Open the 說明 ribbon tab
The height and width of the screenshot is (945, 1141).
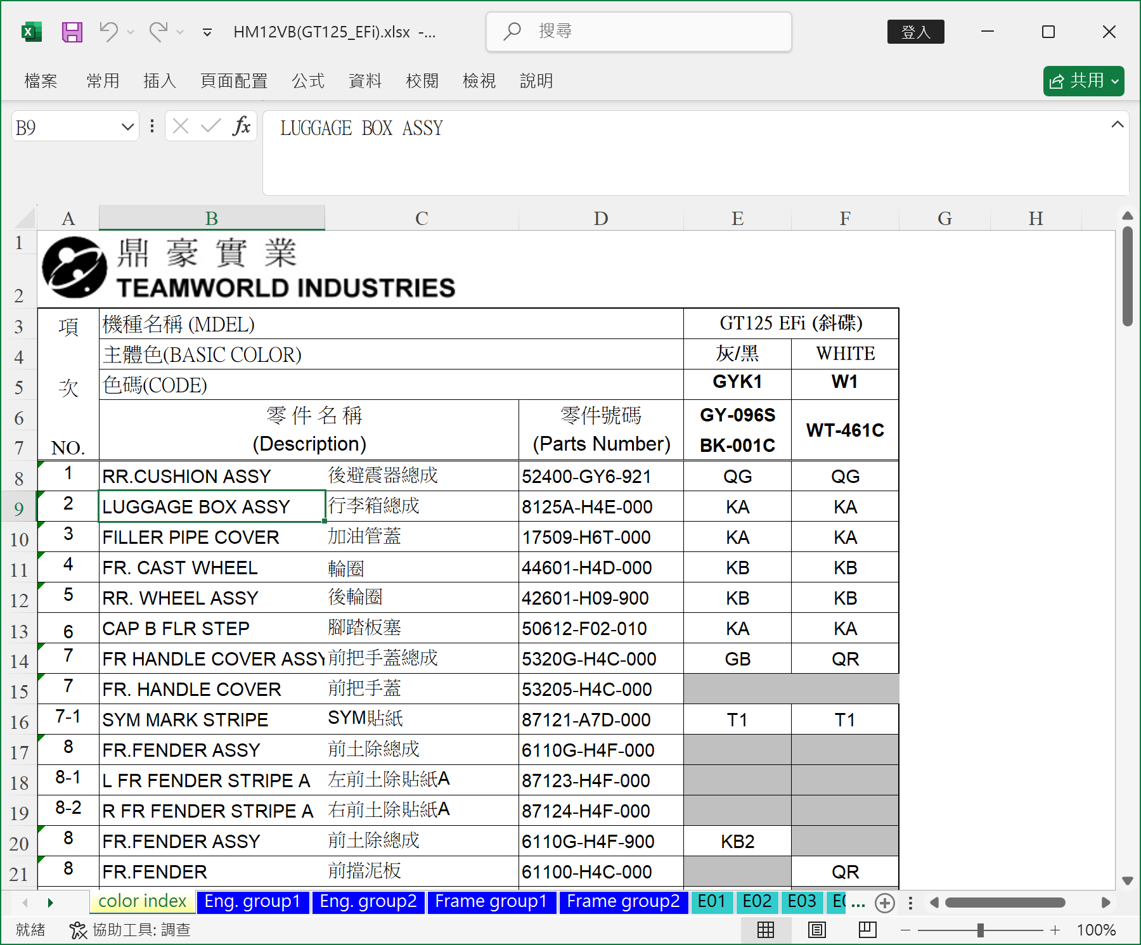[x=536, y=81]
